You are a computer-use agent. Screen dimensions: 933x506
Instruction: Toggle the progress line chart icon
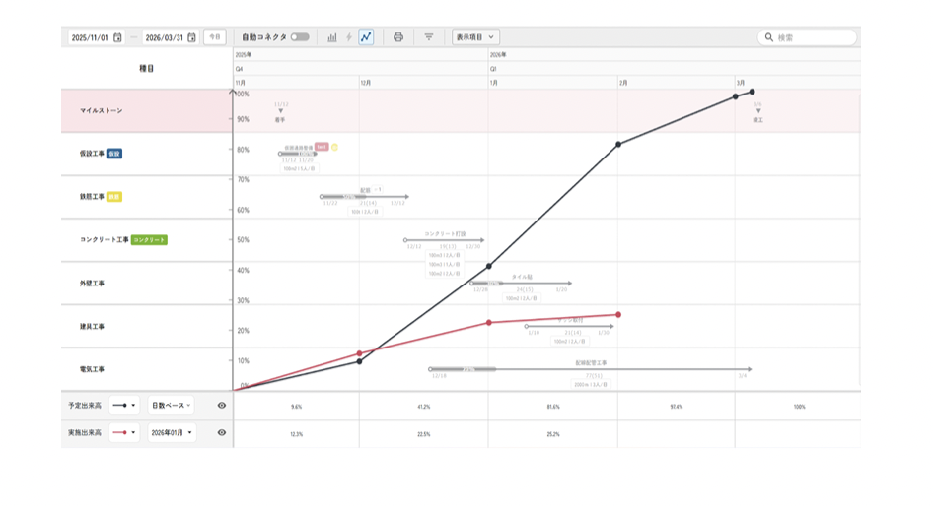pos(366,37)
